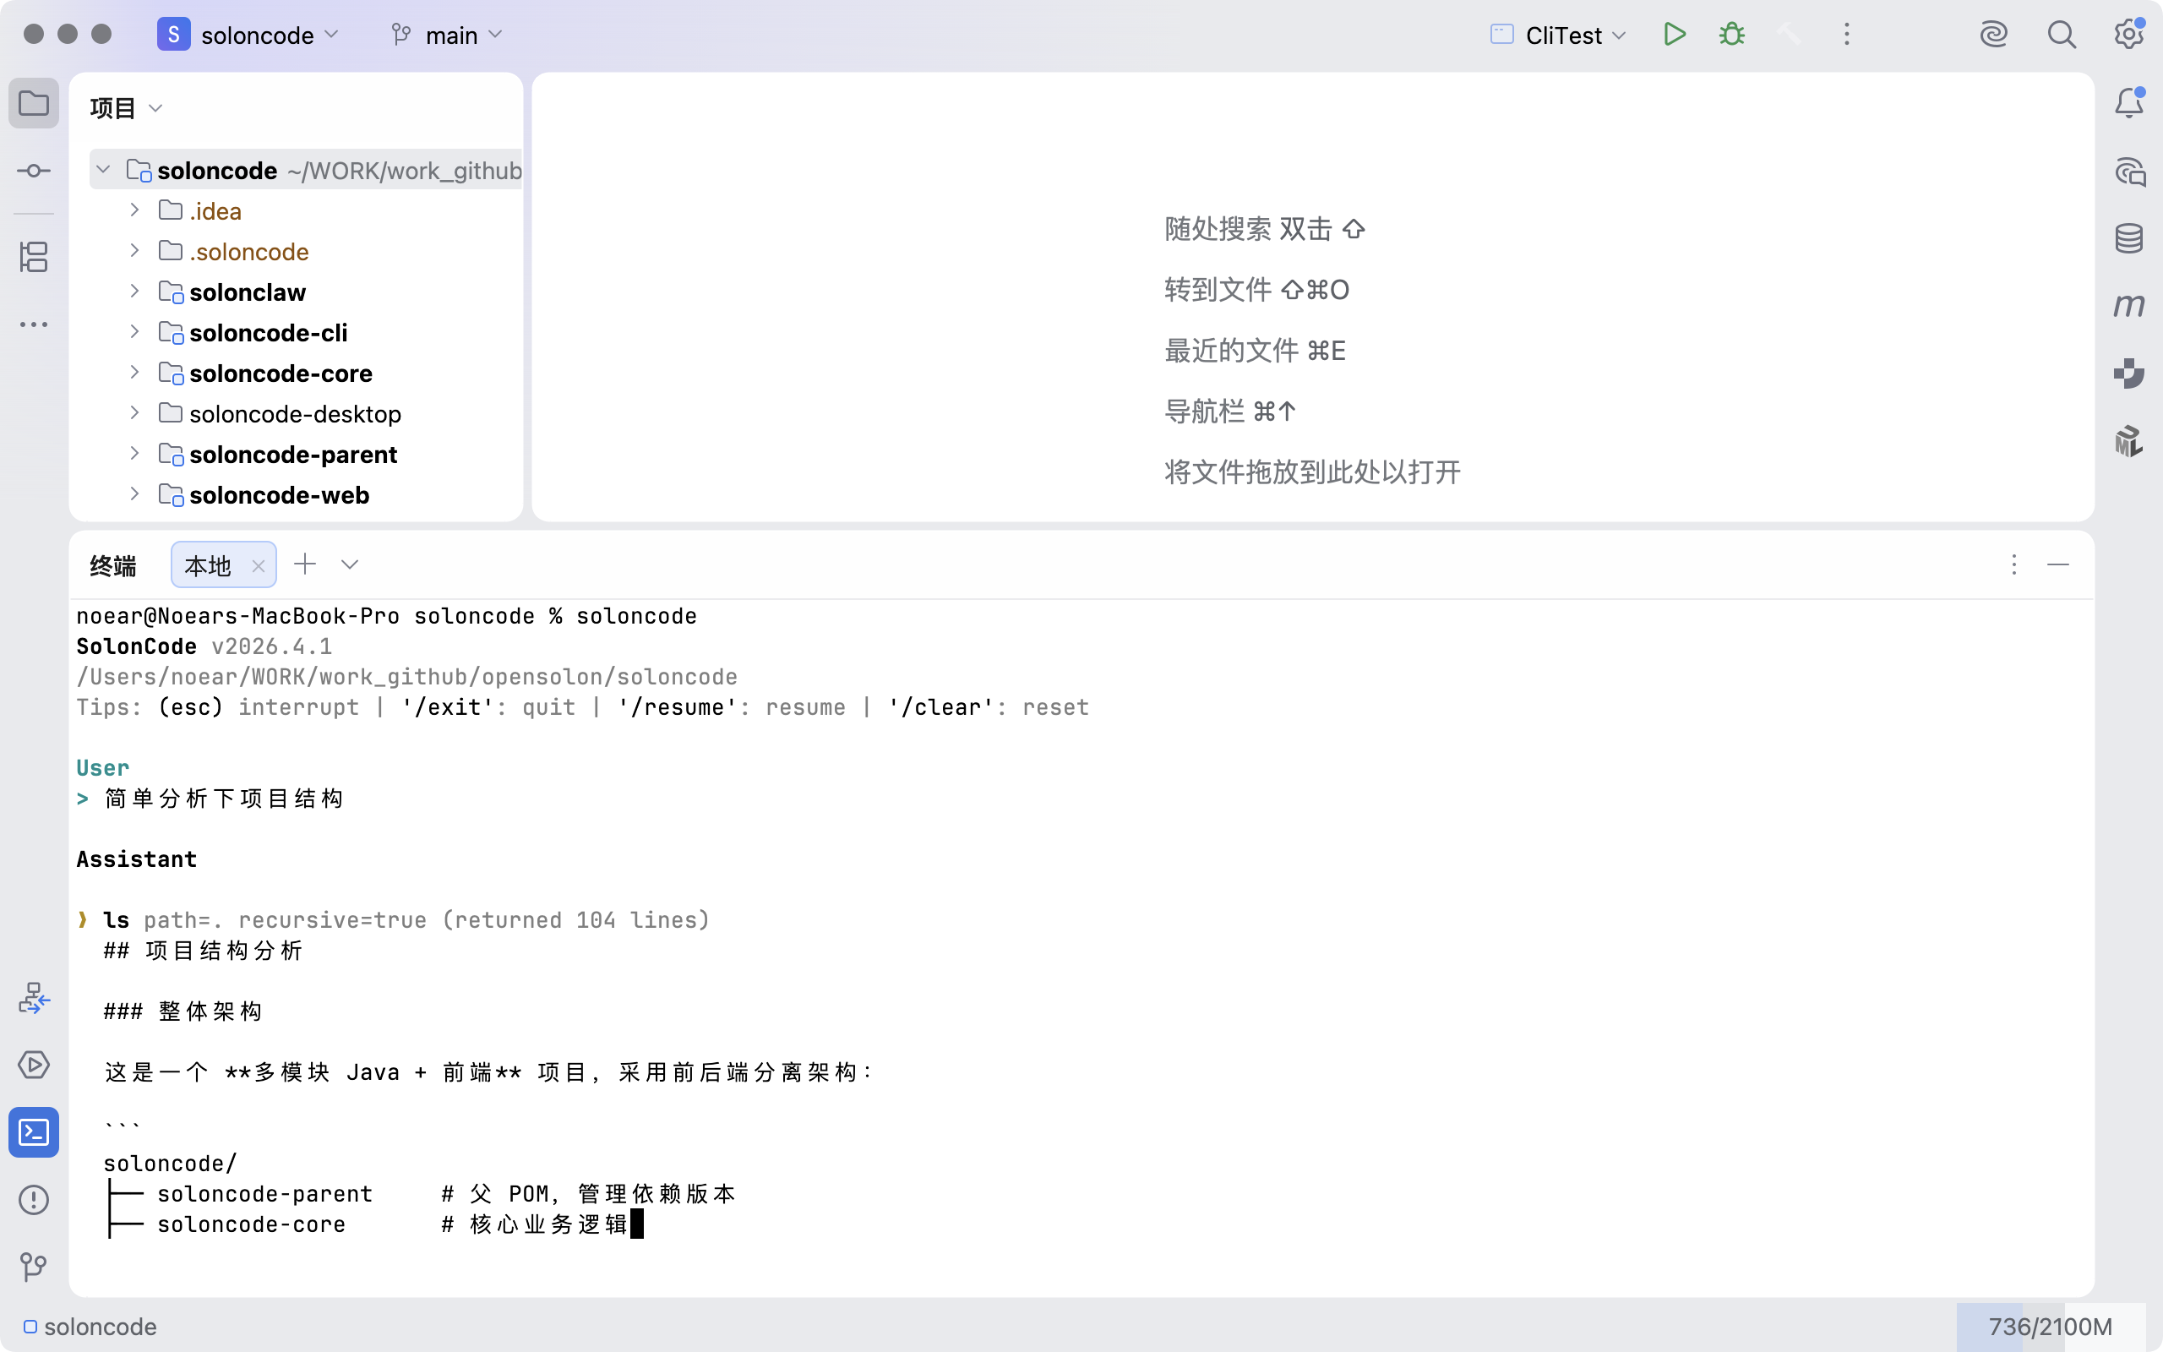Show the Notifications panel

(2129, 104)
